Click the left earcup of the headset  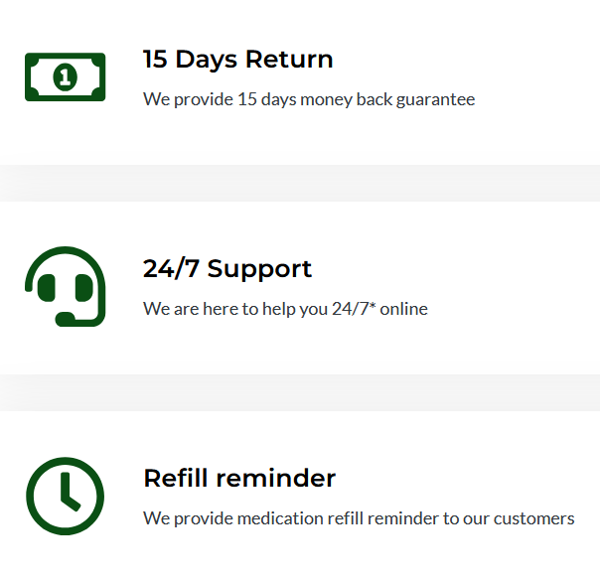click(45, 289)
